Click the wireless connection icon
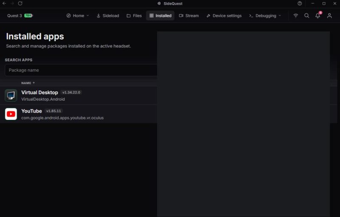The width and height of the screenshot is (340, 217). [295, 16]
